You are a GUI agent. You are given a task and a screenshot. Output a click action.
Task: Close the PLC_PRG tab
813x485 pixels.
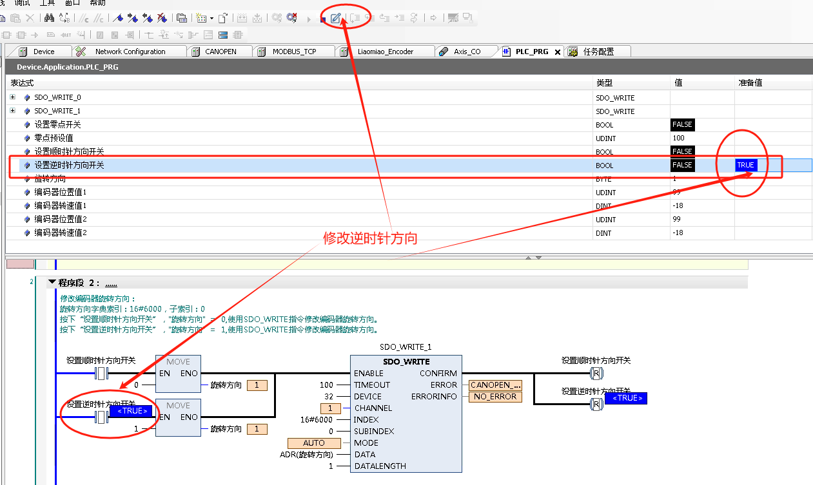558,52
